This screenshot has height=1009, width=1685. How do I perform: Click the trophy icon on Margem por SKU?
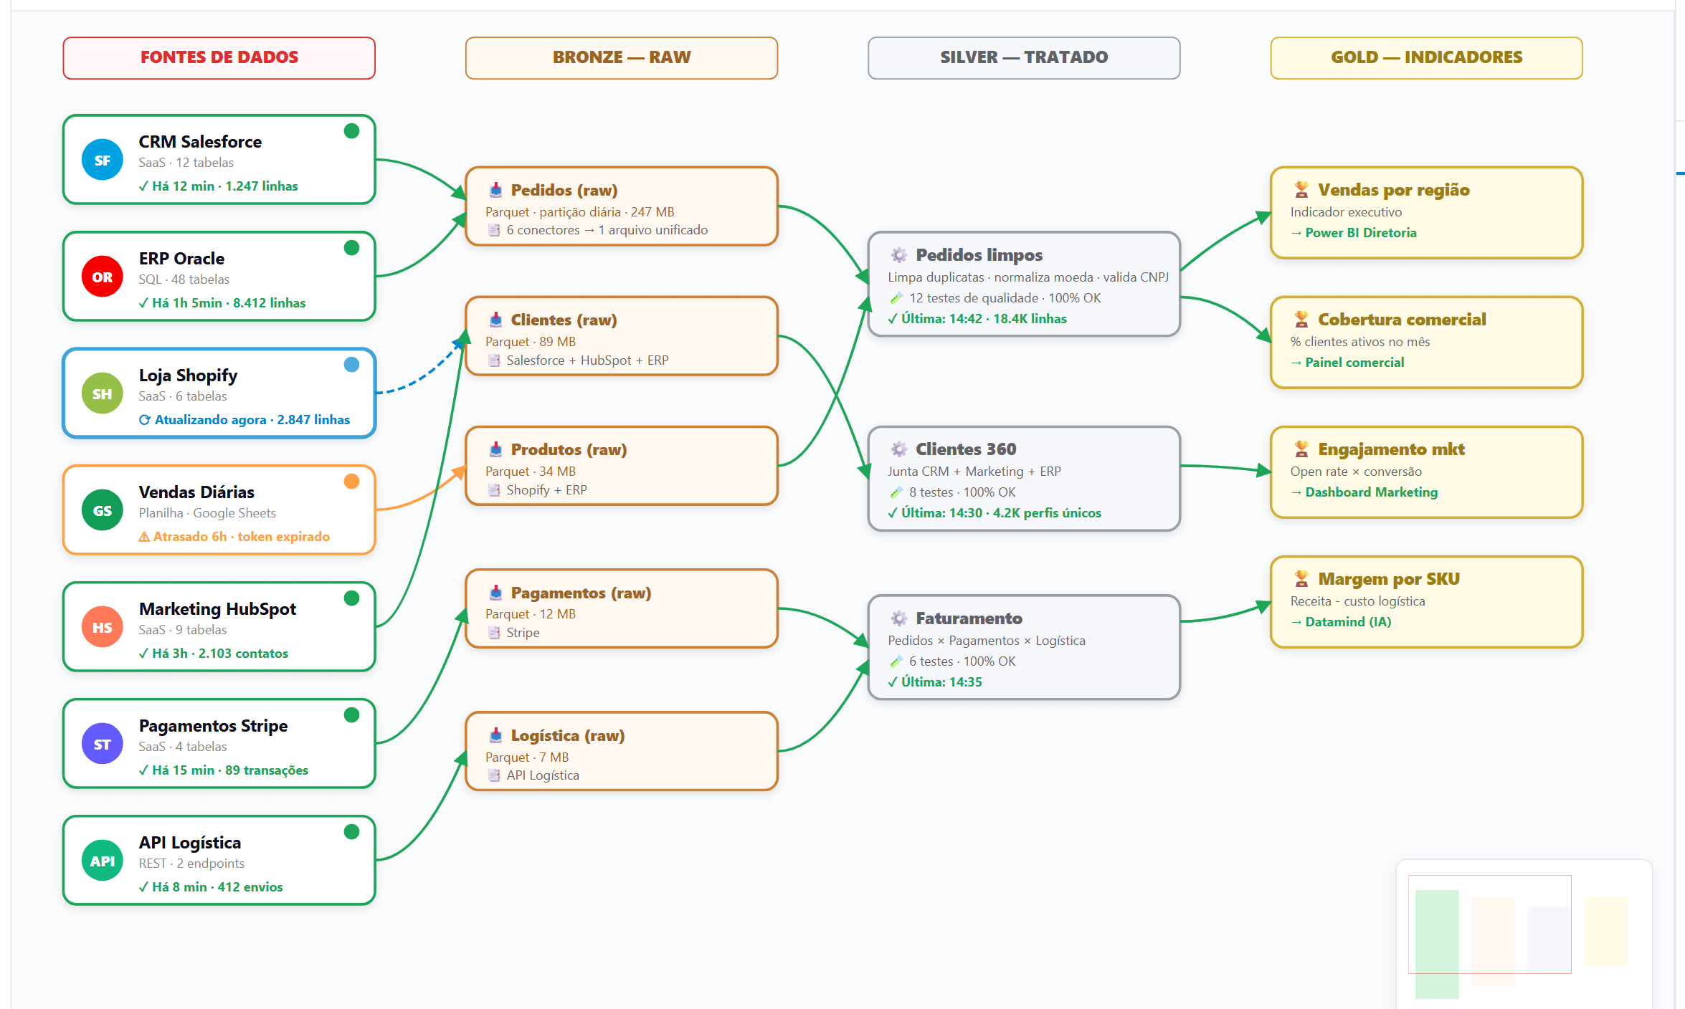coord(1301,578)
